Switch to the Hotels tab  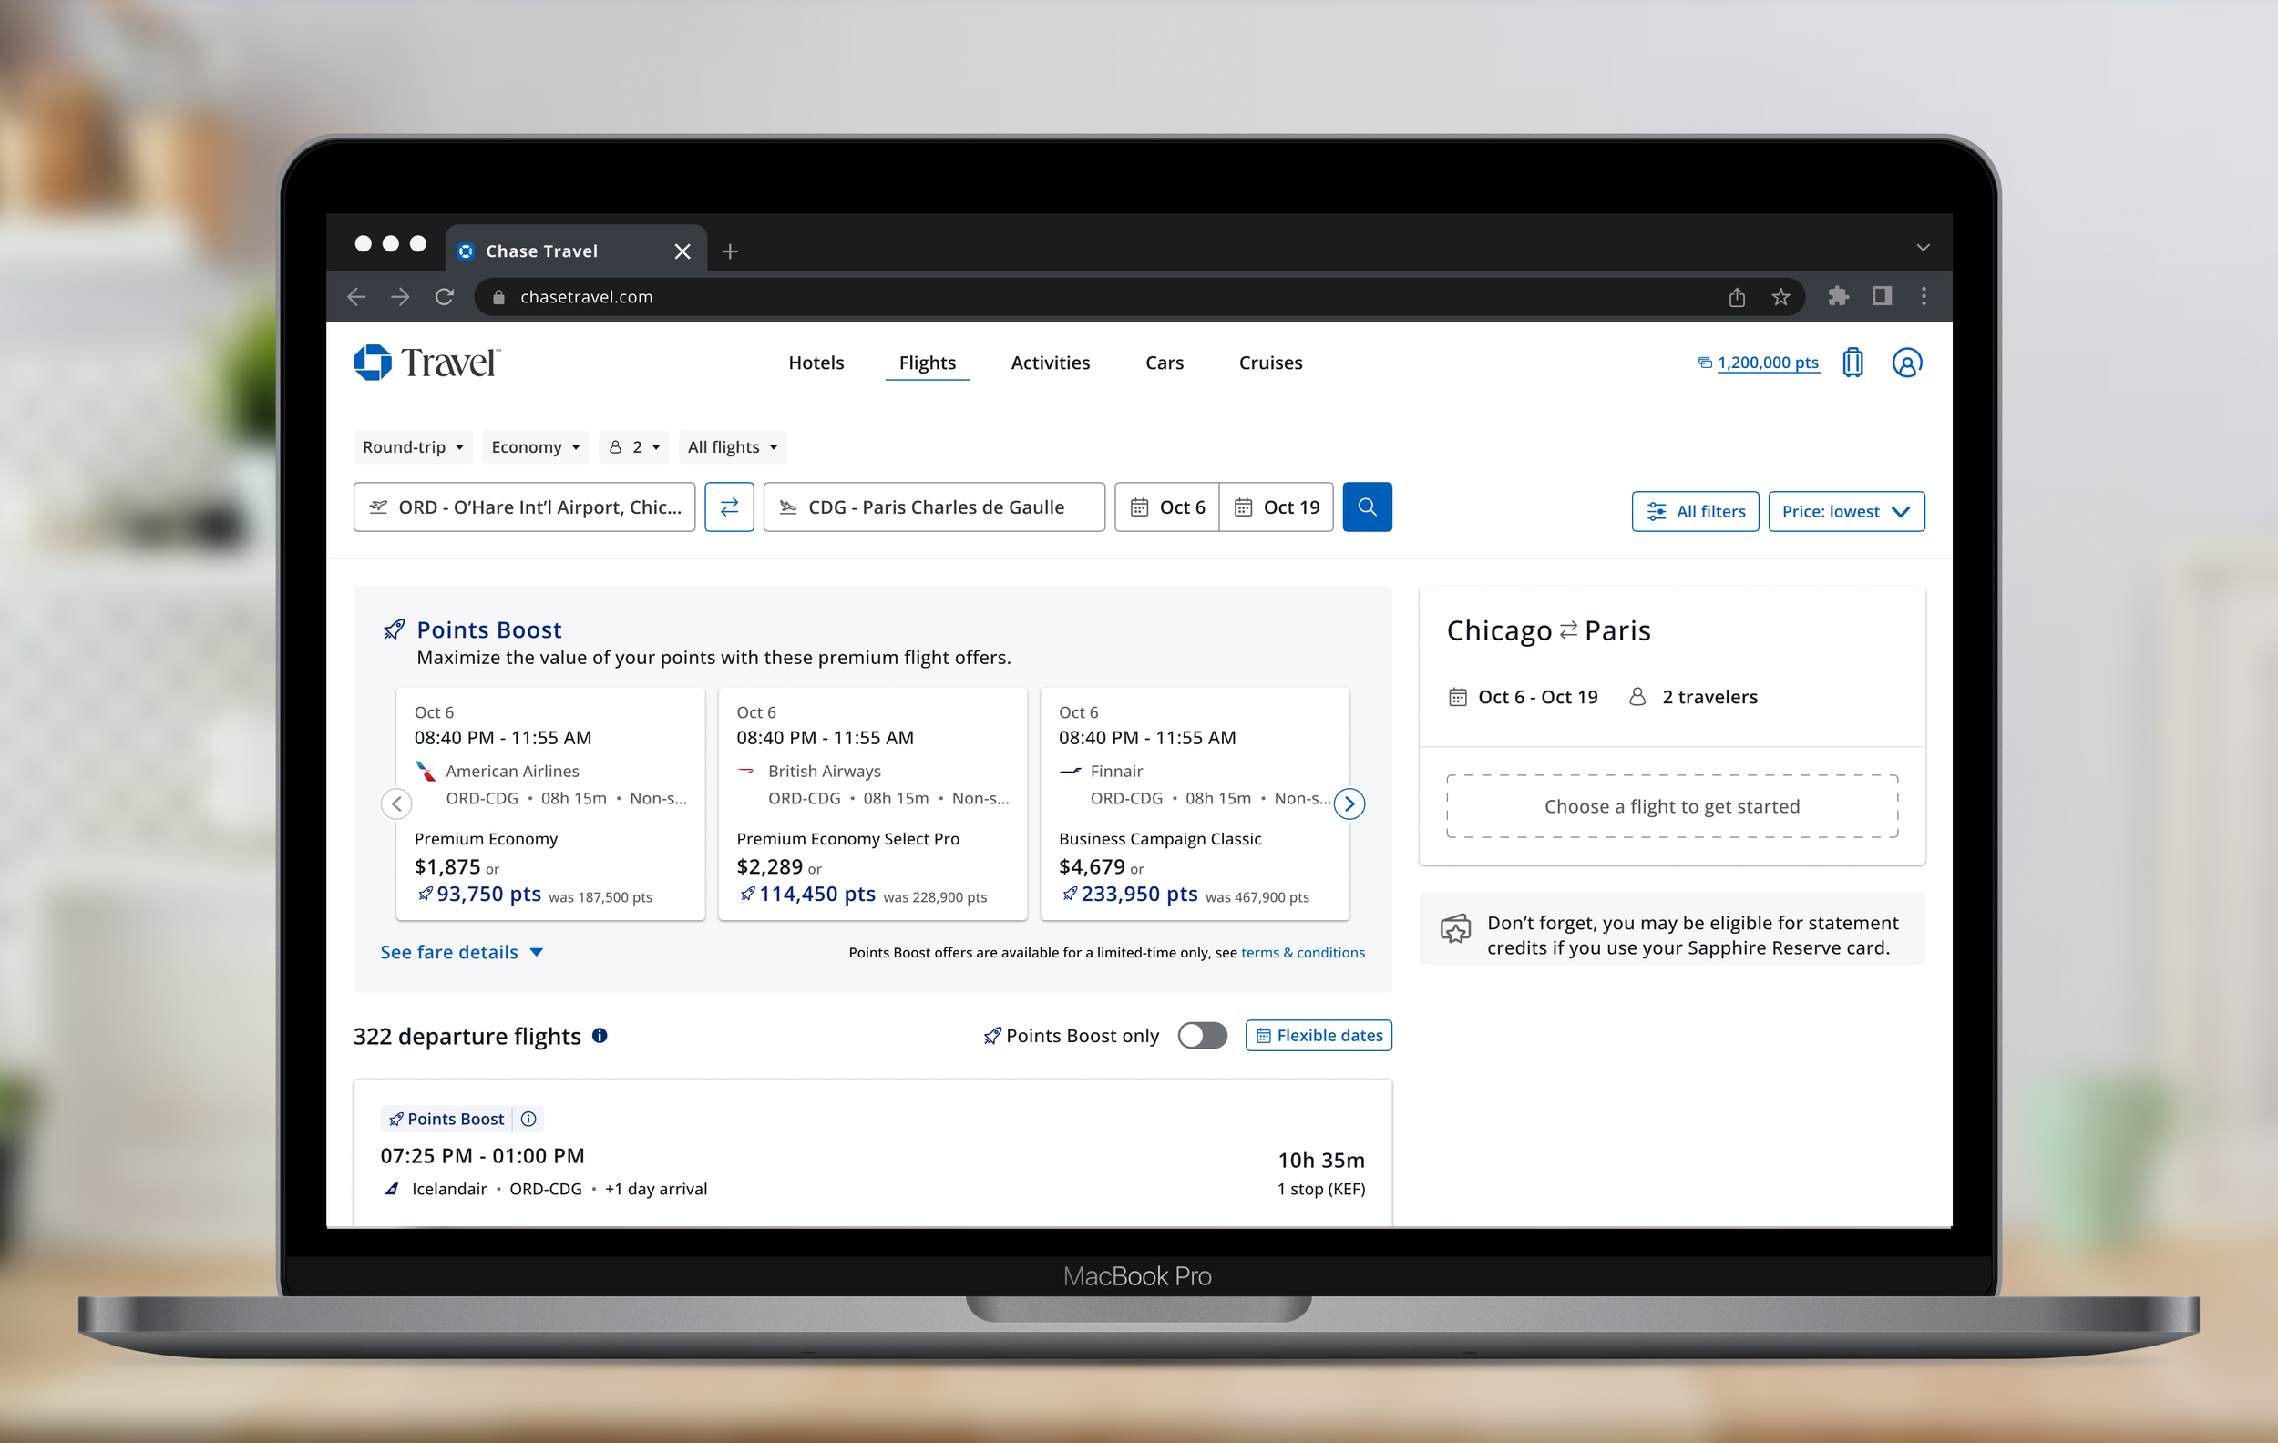[816, 363]
